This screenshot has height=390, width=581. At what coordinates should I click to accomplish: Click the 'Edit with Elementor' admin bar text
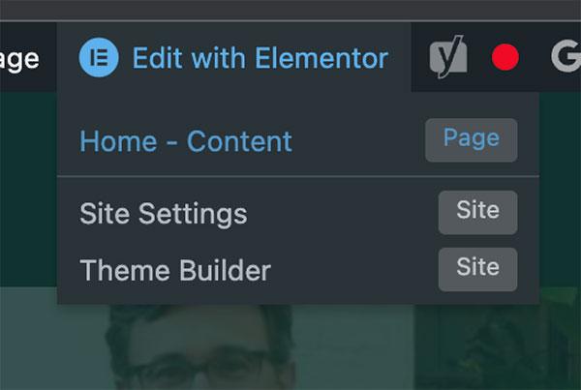pos(260,58)
